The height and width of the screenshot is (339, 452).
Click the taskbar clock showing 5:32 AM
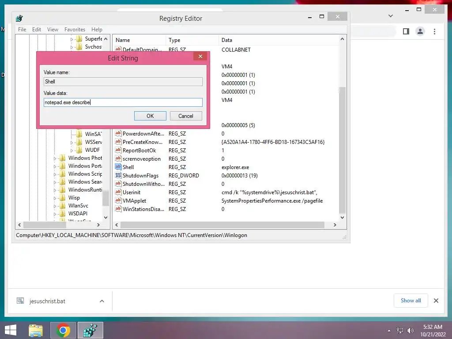pyautogui.click(x=433, y=327)
